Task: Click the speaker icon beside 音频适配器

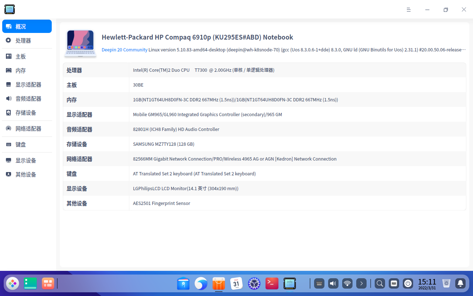Action: pyautogui.click(x=8, y=98)
